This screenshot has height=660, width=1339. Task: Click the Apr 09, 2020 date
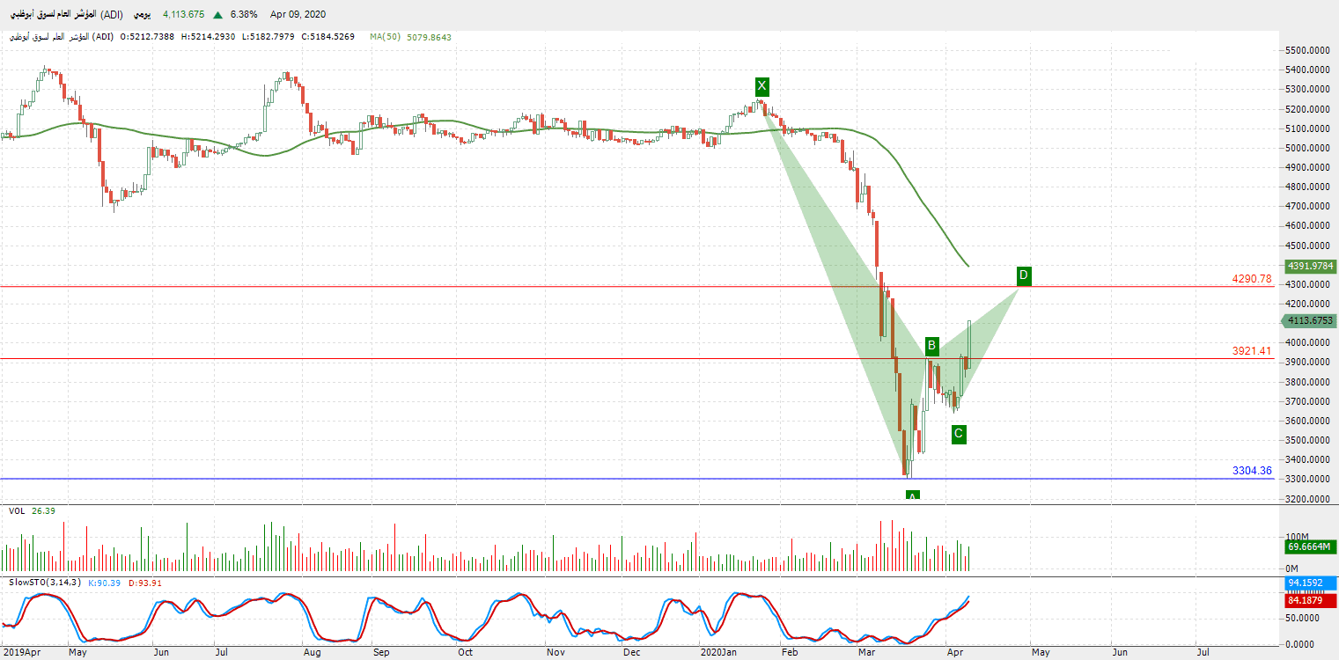coord(298,15)
